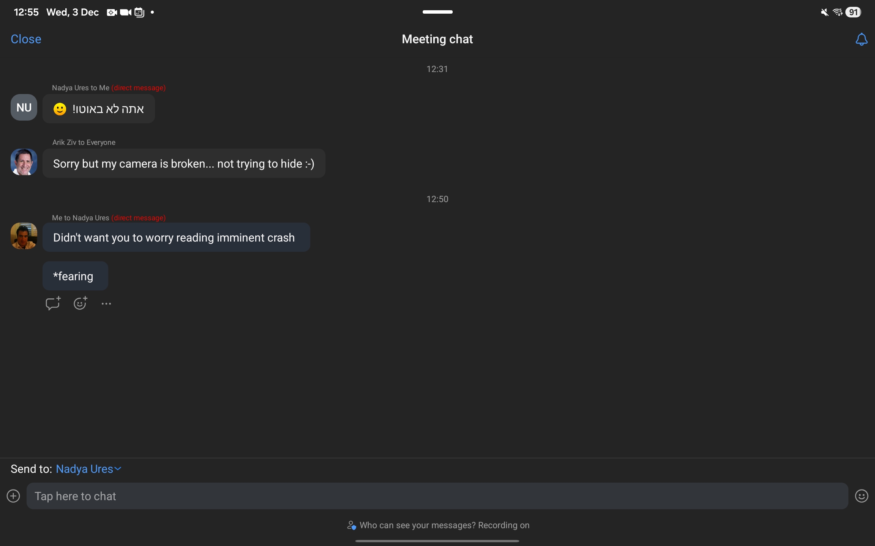This screenshot has width=875, height=546.
Task: Close the meeting chat
Action: [x=26, y=39]
